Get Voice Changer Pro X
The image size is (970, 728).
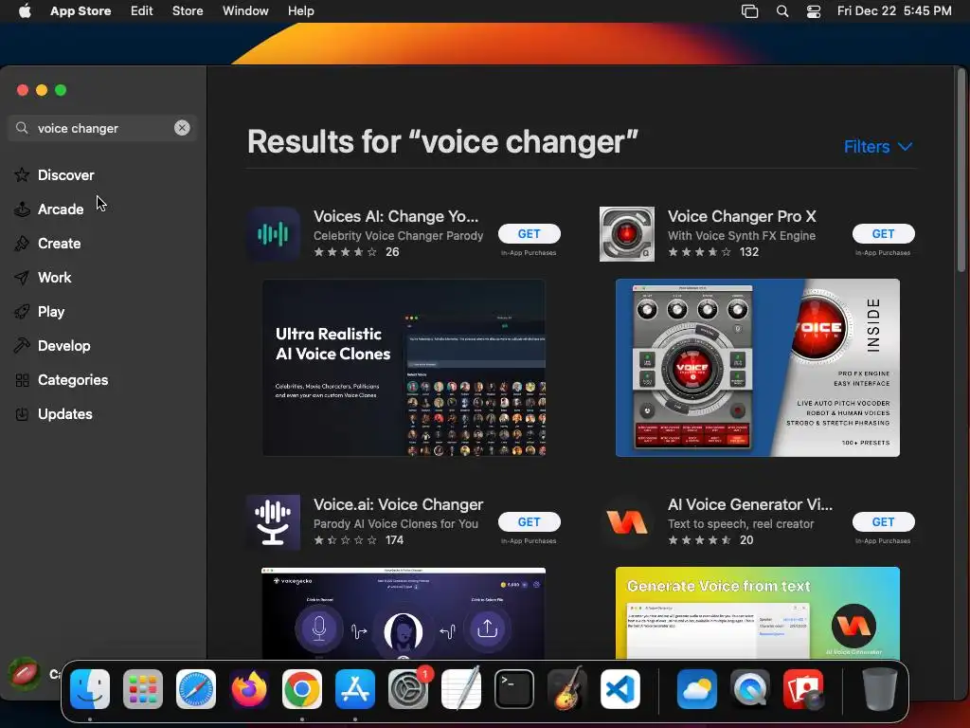click(883, 233)
